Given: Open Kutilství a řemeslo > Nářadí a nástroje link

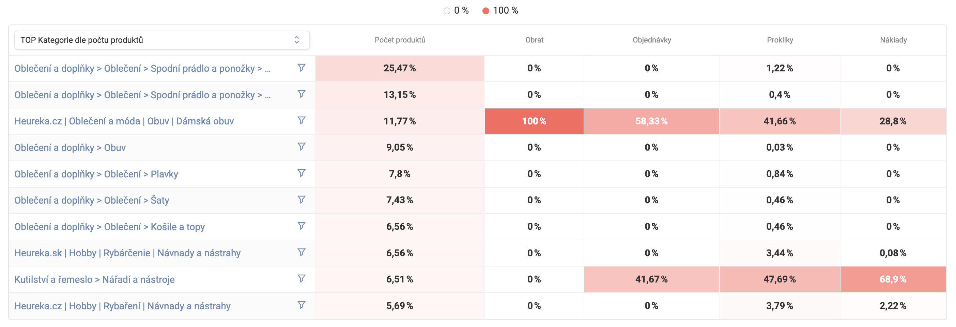Looking at the screenshot, I should (x=94, y=279).
